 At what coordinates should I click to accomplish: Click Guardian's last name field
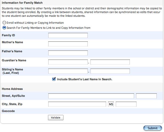pyautogui.click(x=68, y=62)
